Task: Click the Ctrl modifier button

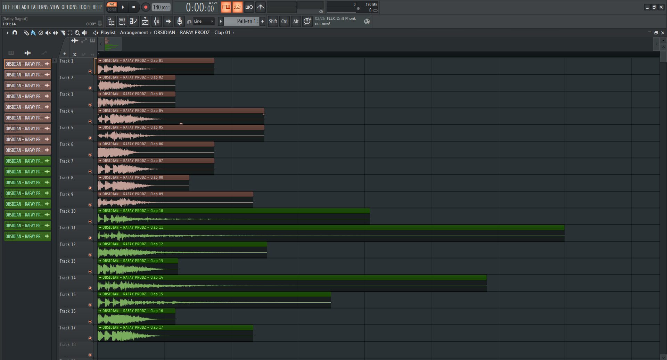Action: (x=284, y=21)
